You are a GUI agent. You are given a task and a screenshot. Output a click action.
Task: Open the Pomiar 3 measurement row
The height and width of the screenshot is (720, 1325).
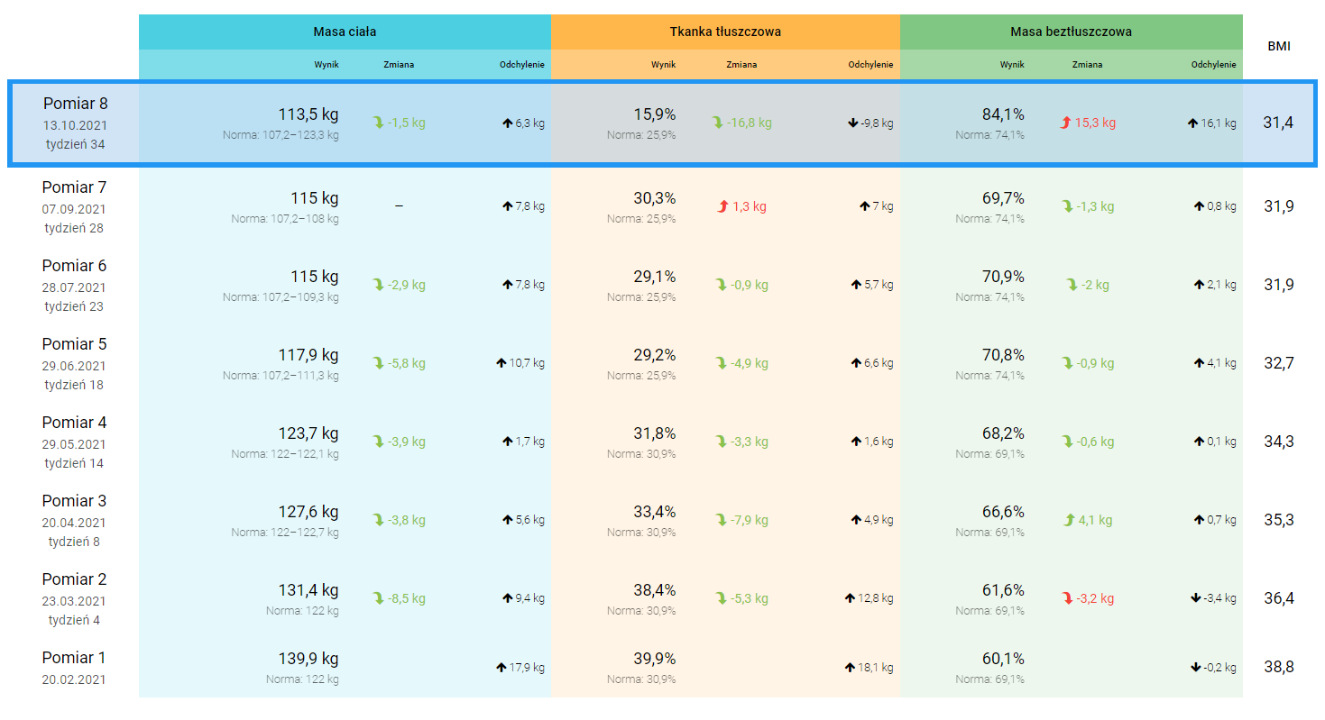[662, 520]
